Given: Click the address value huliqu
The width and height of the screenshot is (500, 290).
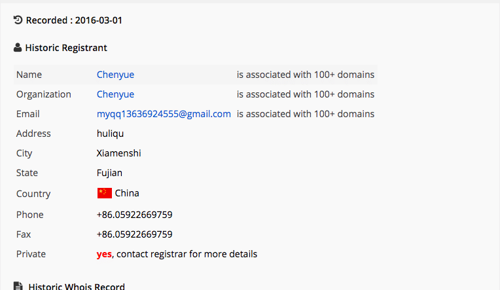Looking at the screenshot, I should pyautogui.click(x=110, y=134).
